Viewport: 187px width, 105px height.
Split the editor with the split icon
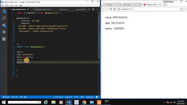click(93, 9)
